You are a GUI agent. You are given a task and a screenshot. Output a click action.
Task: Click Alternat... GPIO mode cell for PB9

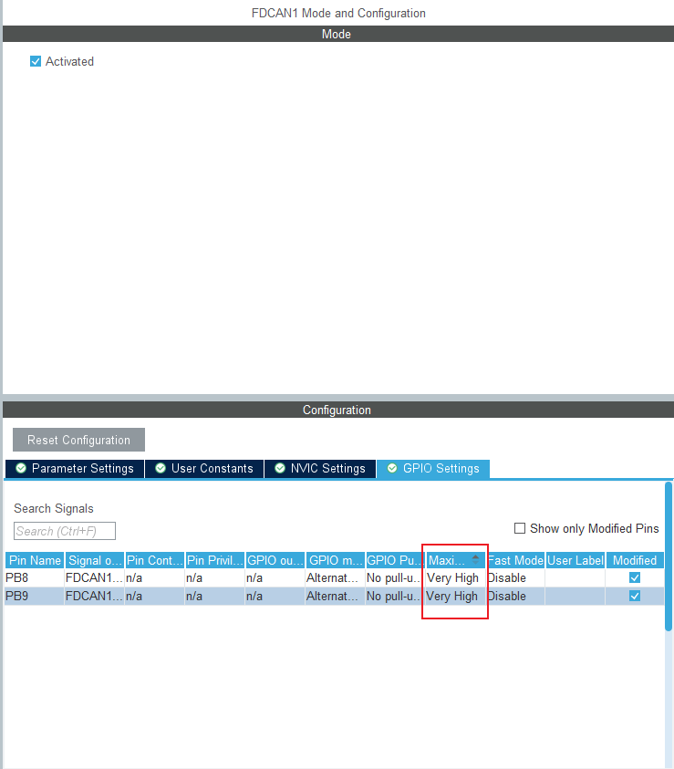336,596
